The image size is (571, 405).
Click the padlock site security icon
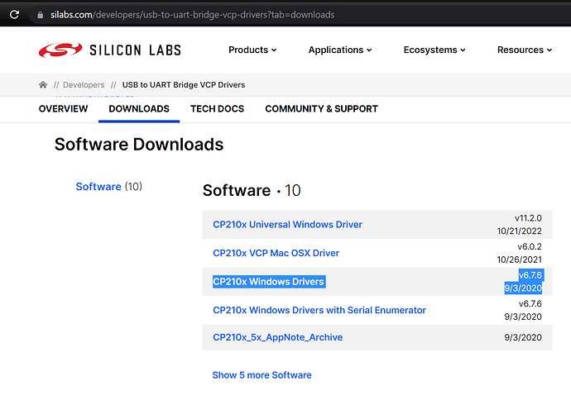pyautogui.click(x=41, y=15)
